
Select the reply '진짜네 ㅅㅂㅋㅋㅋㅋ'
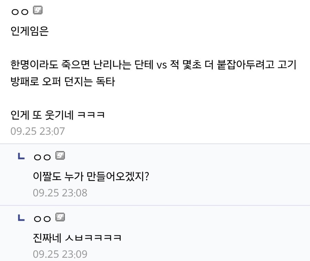click(76, 238)
